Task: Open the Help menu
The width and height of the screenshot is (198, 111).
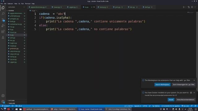Action: [x=33, y=4]
